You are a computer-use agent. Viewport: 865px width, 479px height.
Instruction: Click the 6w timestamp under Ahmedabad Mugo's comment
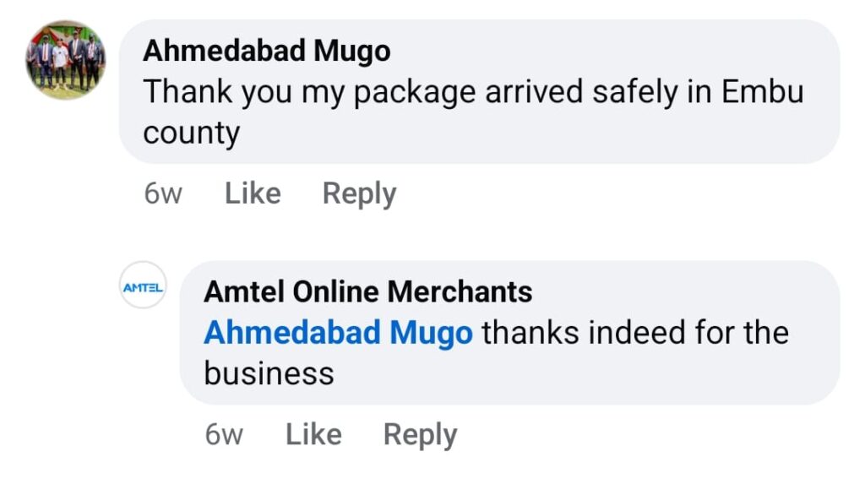(x=163, y=193)
